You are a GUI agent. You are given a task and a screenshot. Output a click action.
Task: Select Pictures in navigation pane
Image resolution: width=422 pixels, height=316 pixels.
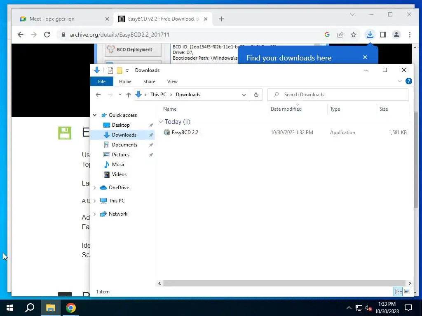pos(121,155)
